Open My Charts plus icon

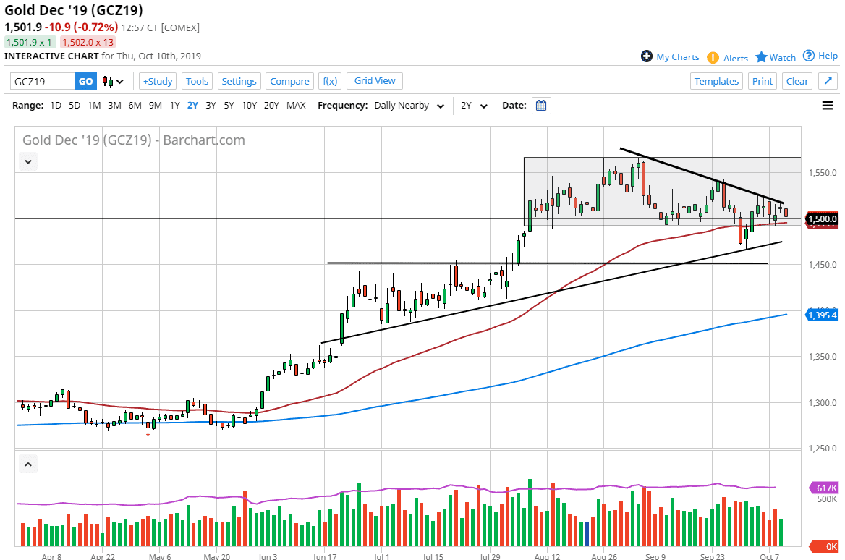click(647, 56)
